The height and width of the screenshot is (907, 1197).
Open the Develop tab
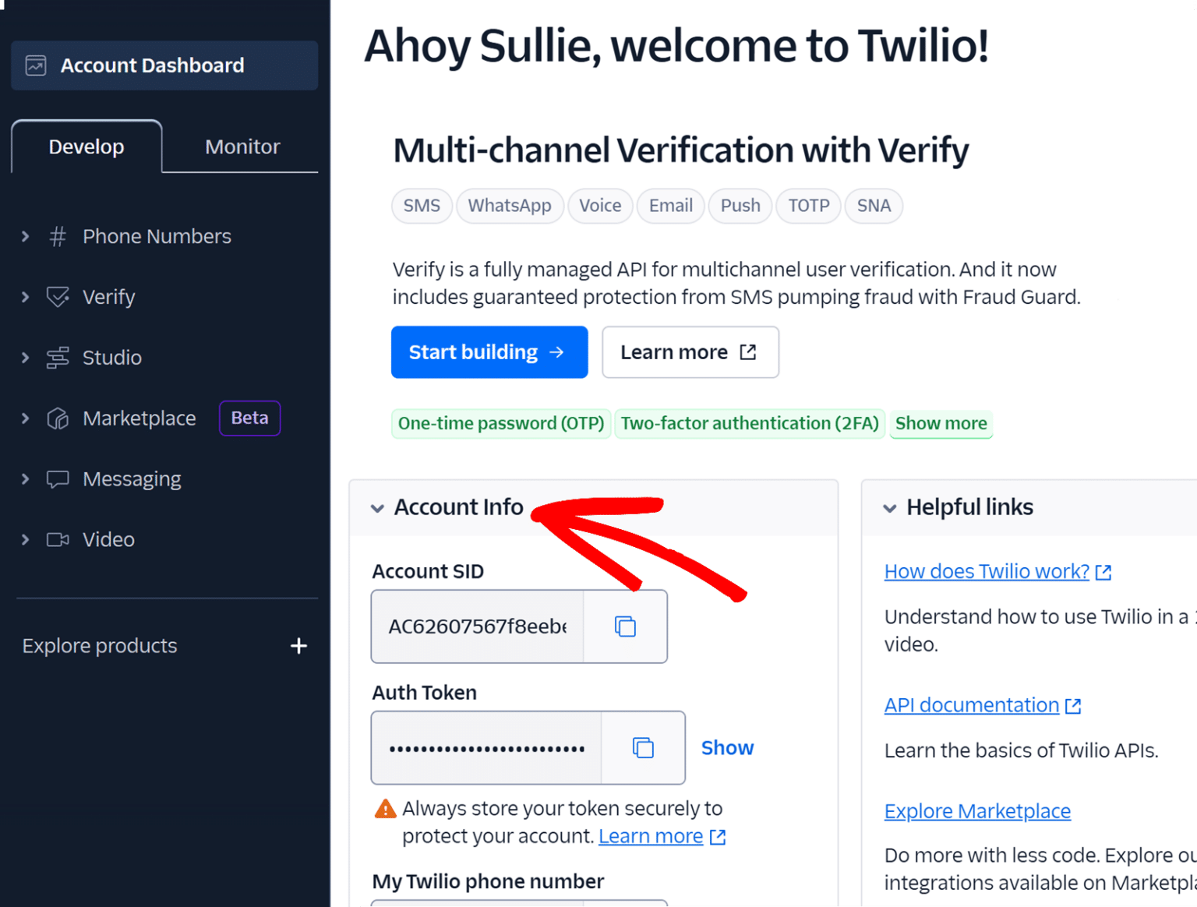86,146
